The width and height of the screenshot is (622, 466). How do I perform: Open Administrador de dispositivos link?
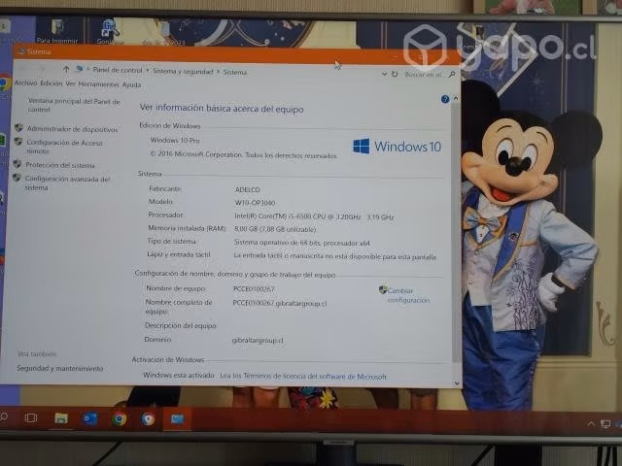(x=72, y=129)
